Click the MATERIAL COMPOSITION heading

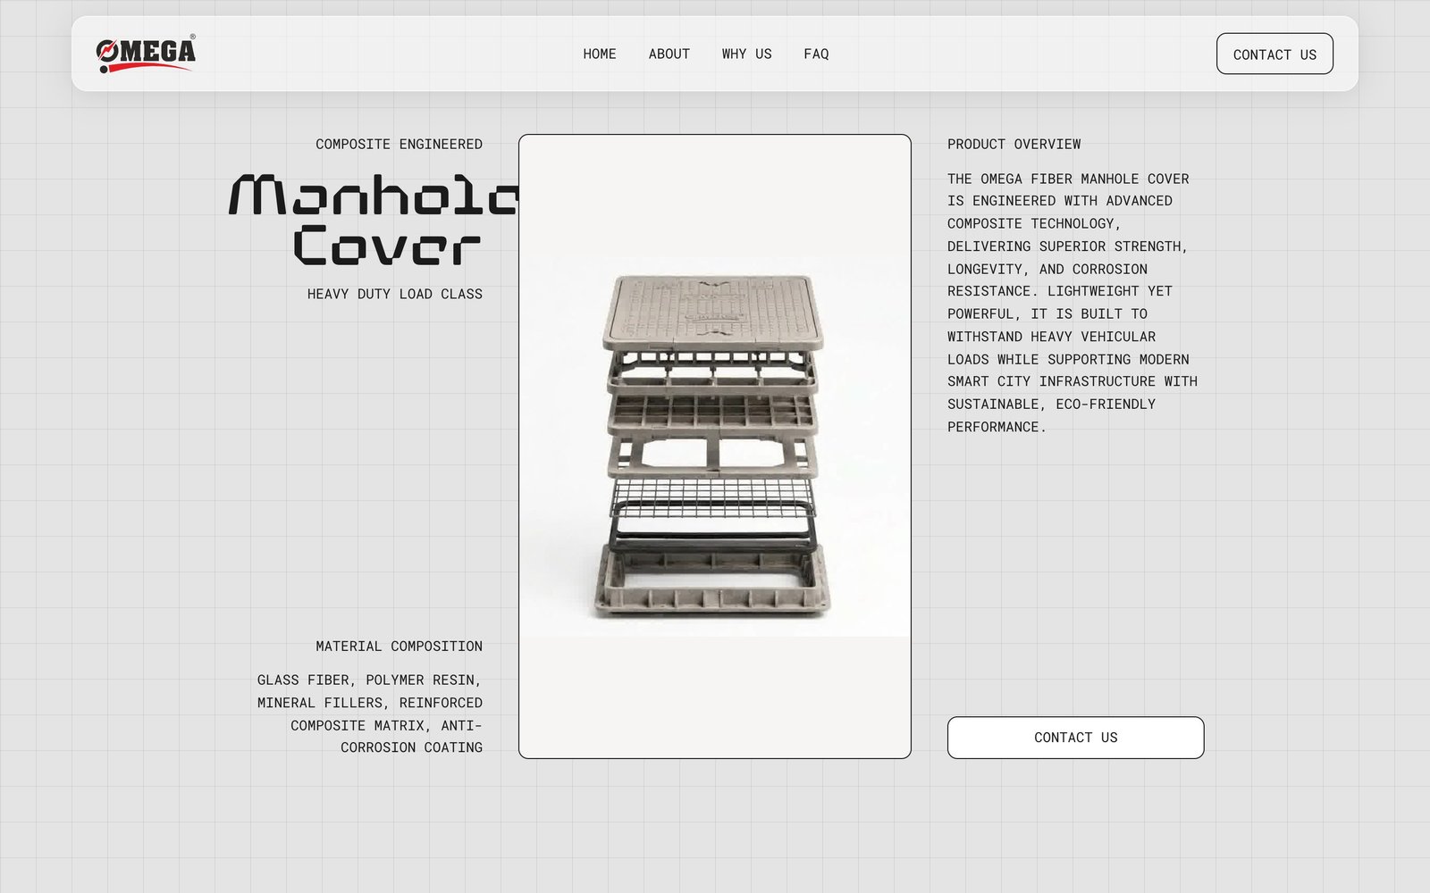coord(399,646)
